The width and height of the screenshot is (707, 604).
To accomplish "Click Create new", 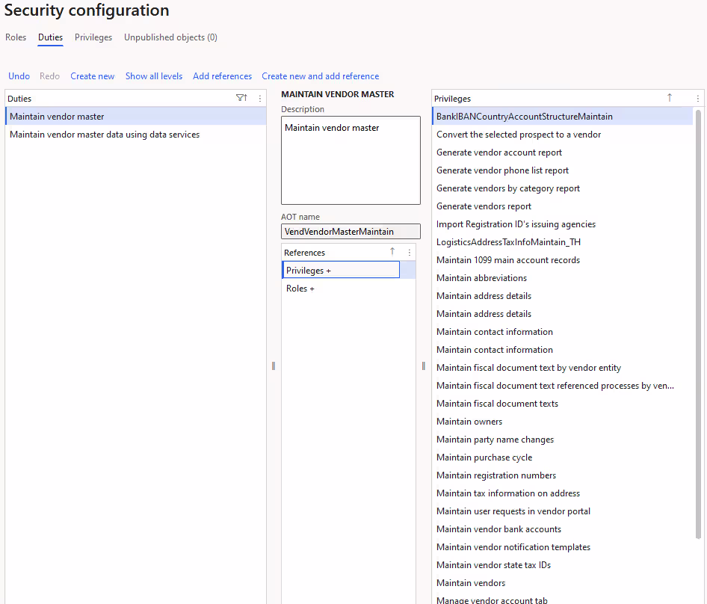I will (93, 76).
